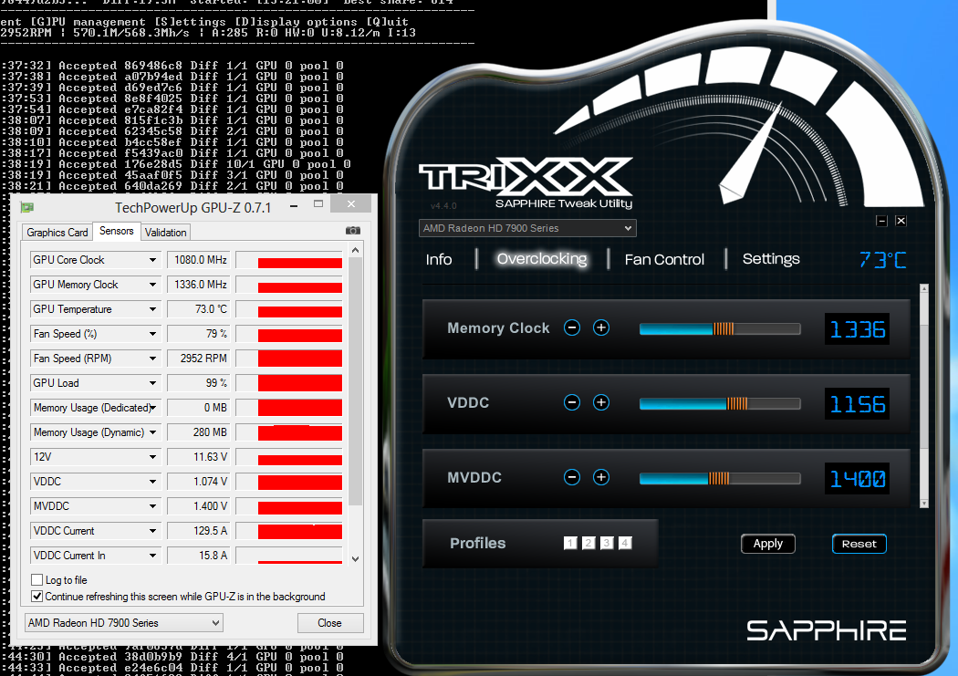Open the TRIXX Settings tab

tap(771, 259)
